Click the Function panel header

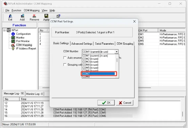(x=19, y=25)
